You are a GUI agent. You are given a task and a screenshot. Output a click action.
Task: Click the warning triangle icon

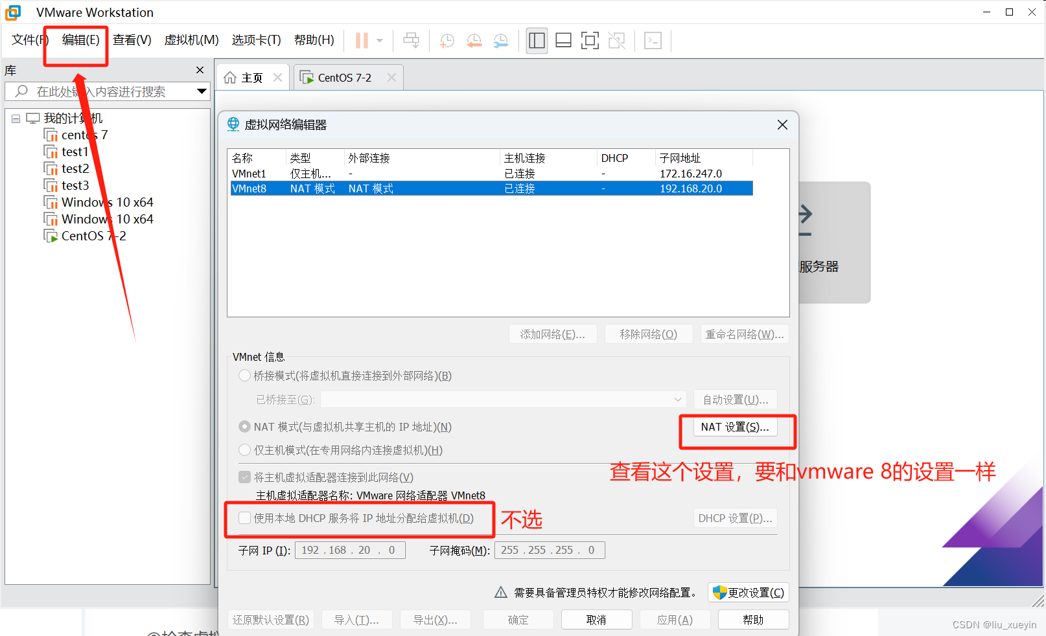pos(501,592)
